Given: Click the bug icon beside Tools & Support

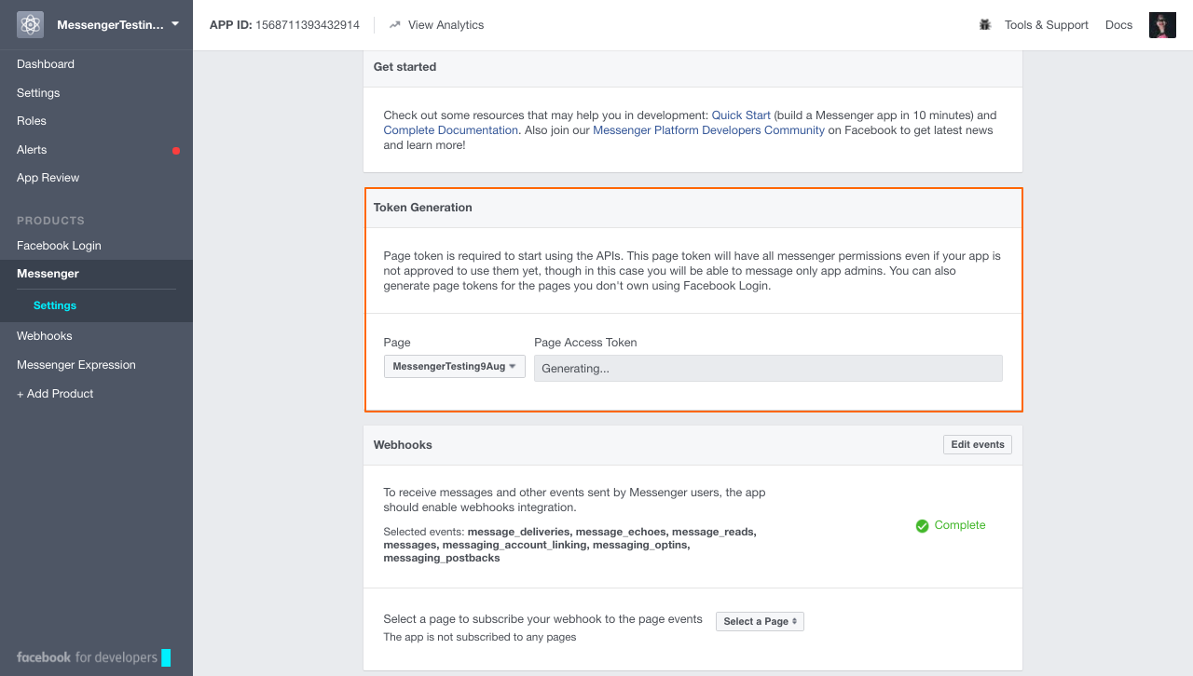Looking at the screenshot, I should (x=985, y=25).
